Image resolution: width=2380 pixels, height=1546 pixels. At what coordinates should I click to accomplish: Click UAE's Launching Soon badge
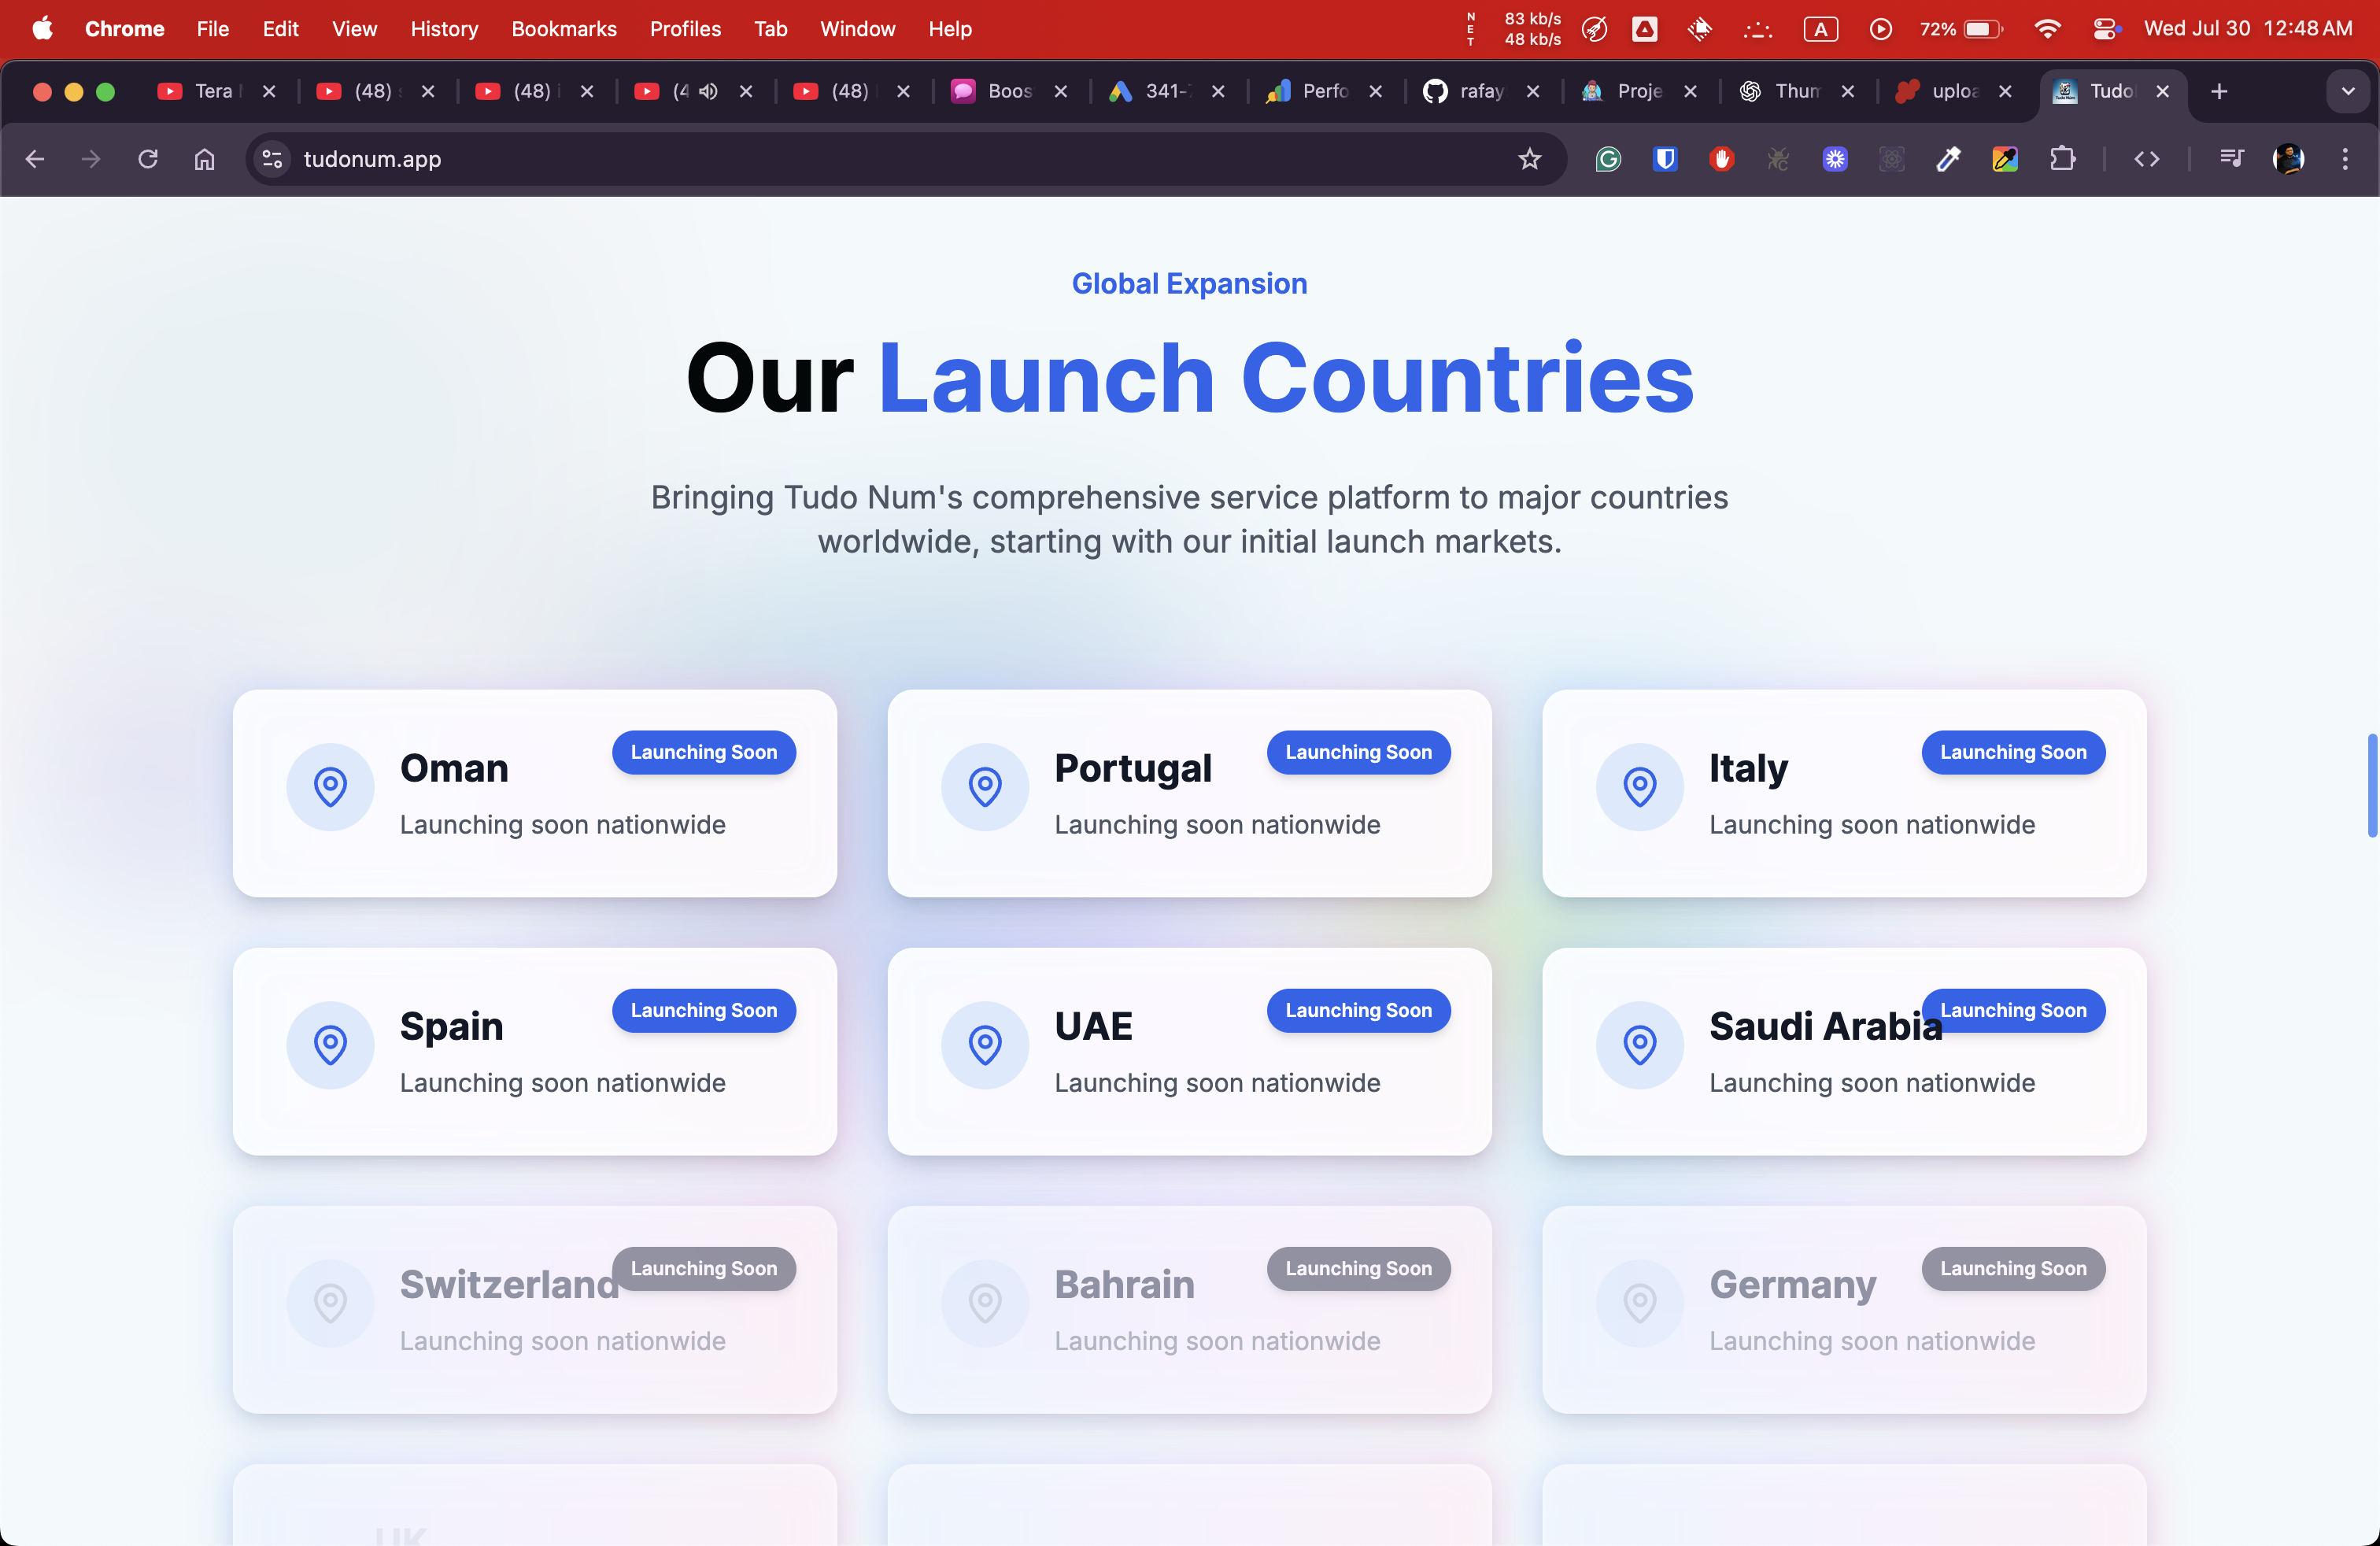click(1359, 1010)
